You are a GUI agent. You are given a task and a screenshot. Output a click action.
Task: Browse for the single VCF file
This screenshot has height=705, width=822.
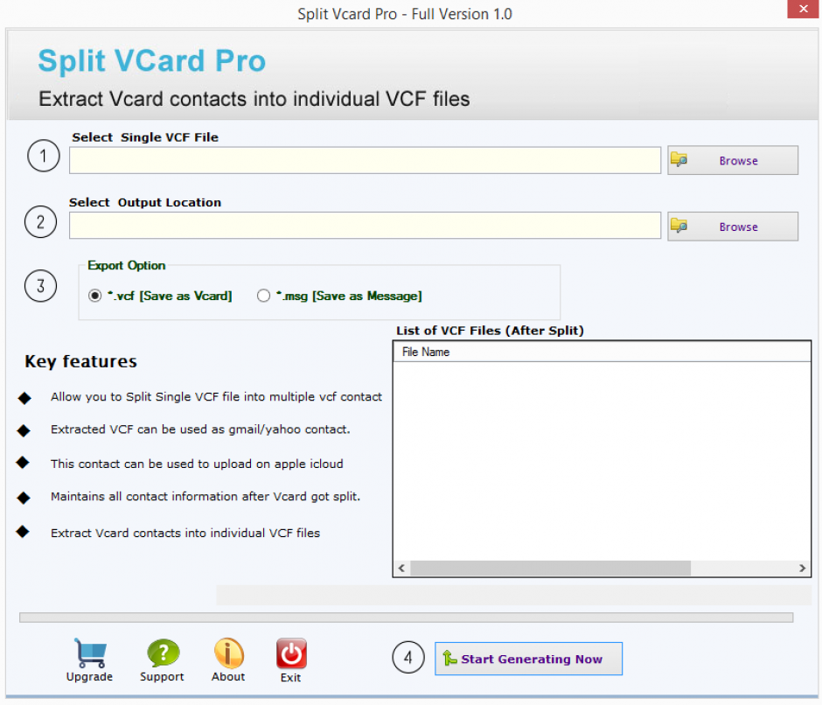pos(733,161)
